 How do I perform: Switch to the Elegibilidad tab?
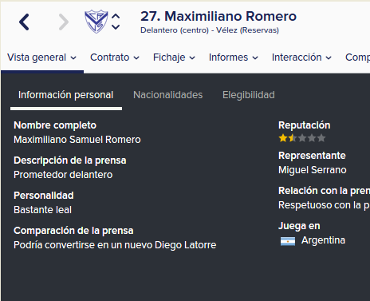pyautogui.click(x=249, y=95)
